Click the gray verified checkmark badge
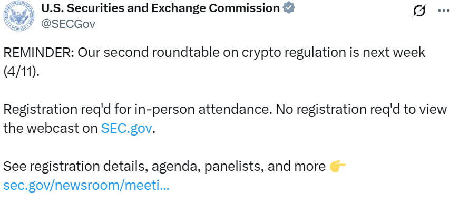 [x=289, y=8]
